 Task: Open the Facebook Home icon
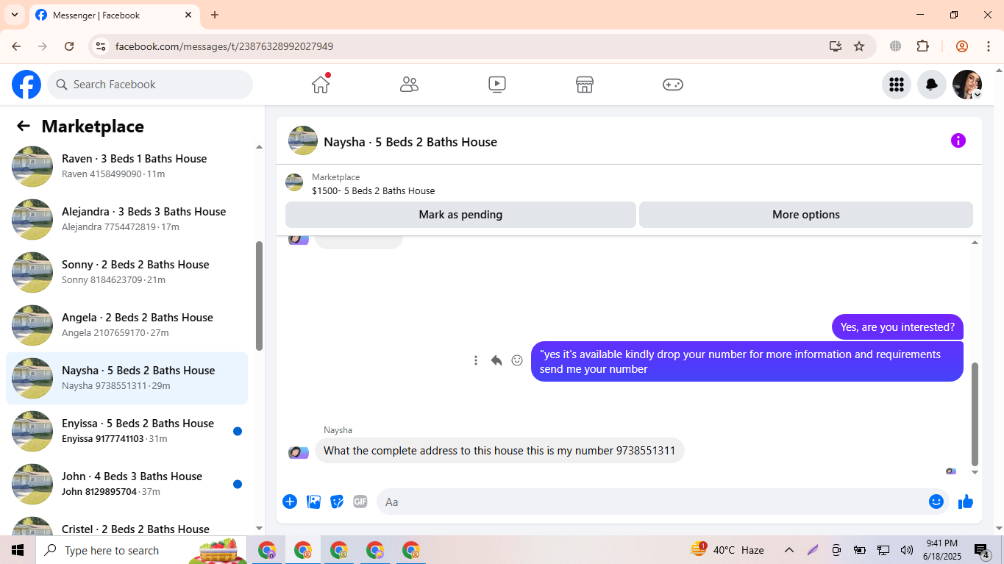(x=321, y=85)
